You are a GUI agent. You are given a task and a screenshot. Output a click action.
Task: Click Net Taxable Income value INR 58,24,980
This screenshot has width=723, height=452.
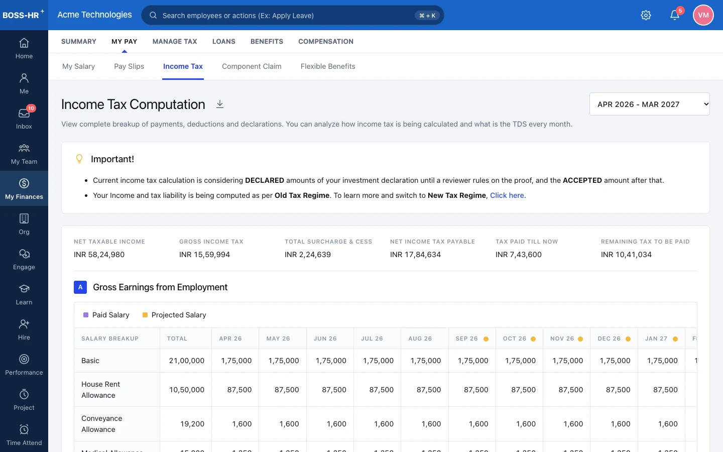(99, 255)
